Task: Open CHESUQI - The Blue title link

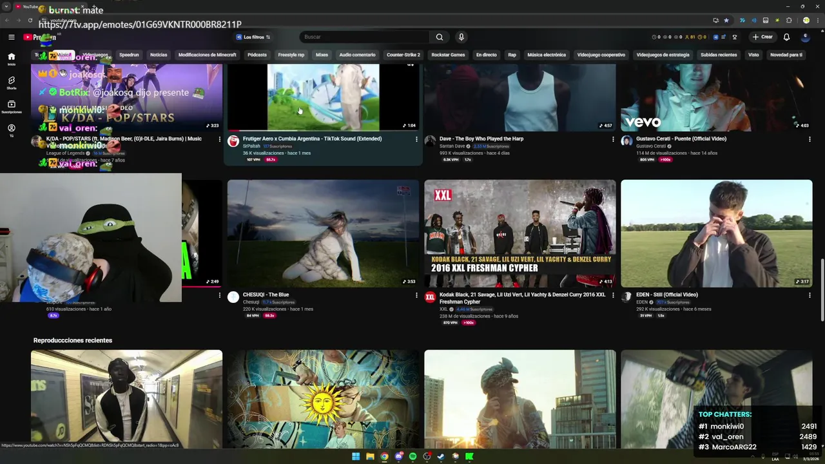Action: 266,295
